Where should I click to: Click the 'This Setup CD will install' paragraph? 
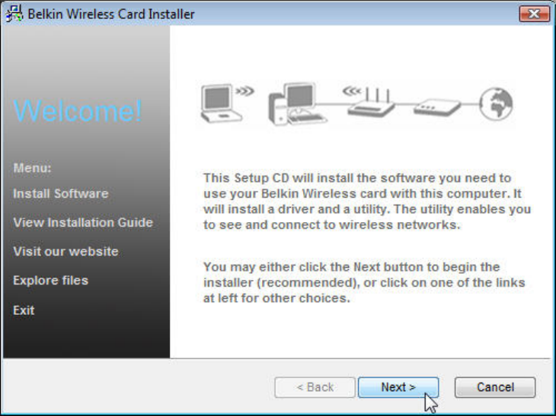pos(367,201)
